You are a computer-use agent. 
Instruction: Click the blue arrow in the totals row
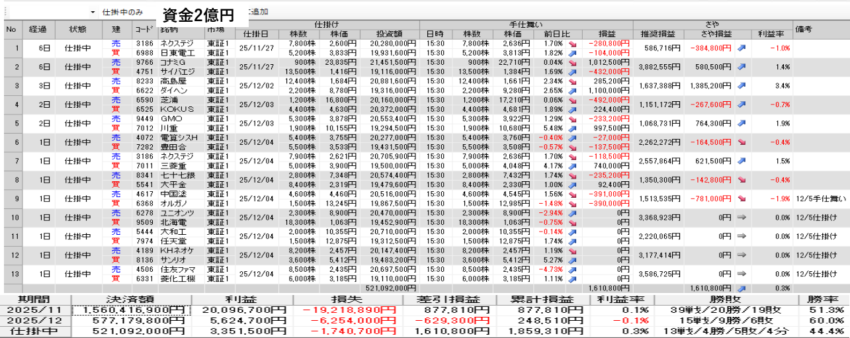click(742, 288)
